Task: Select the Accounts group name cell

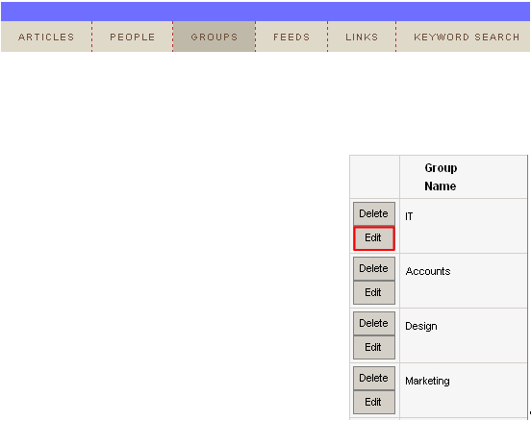Action: pos(464,281)
